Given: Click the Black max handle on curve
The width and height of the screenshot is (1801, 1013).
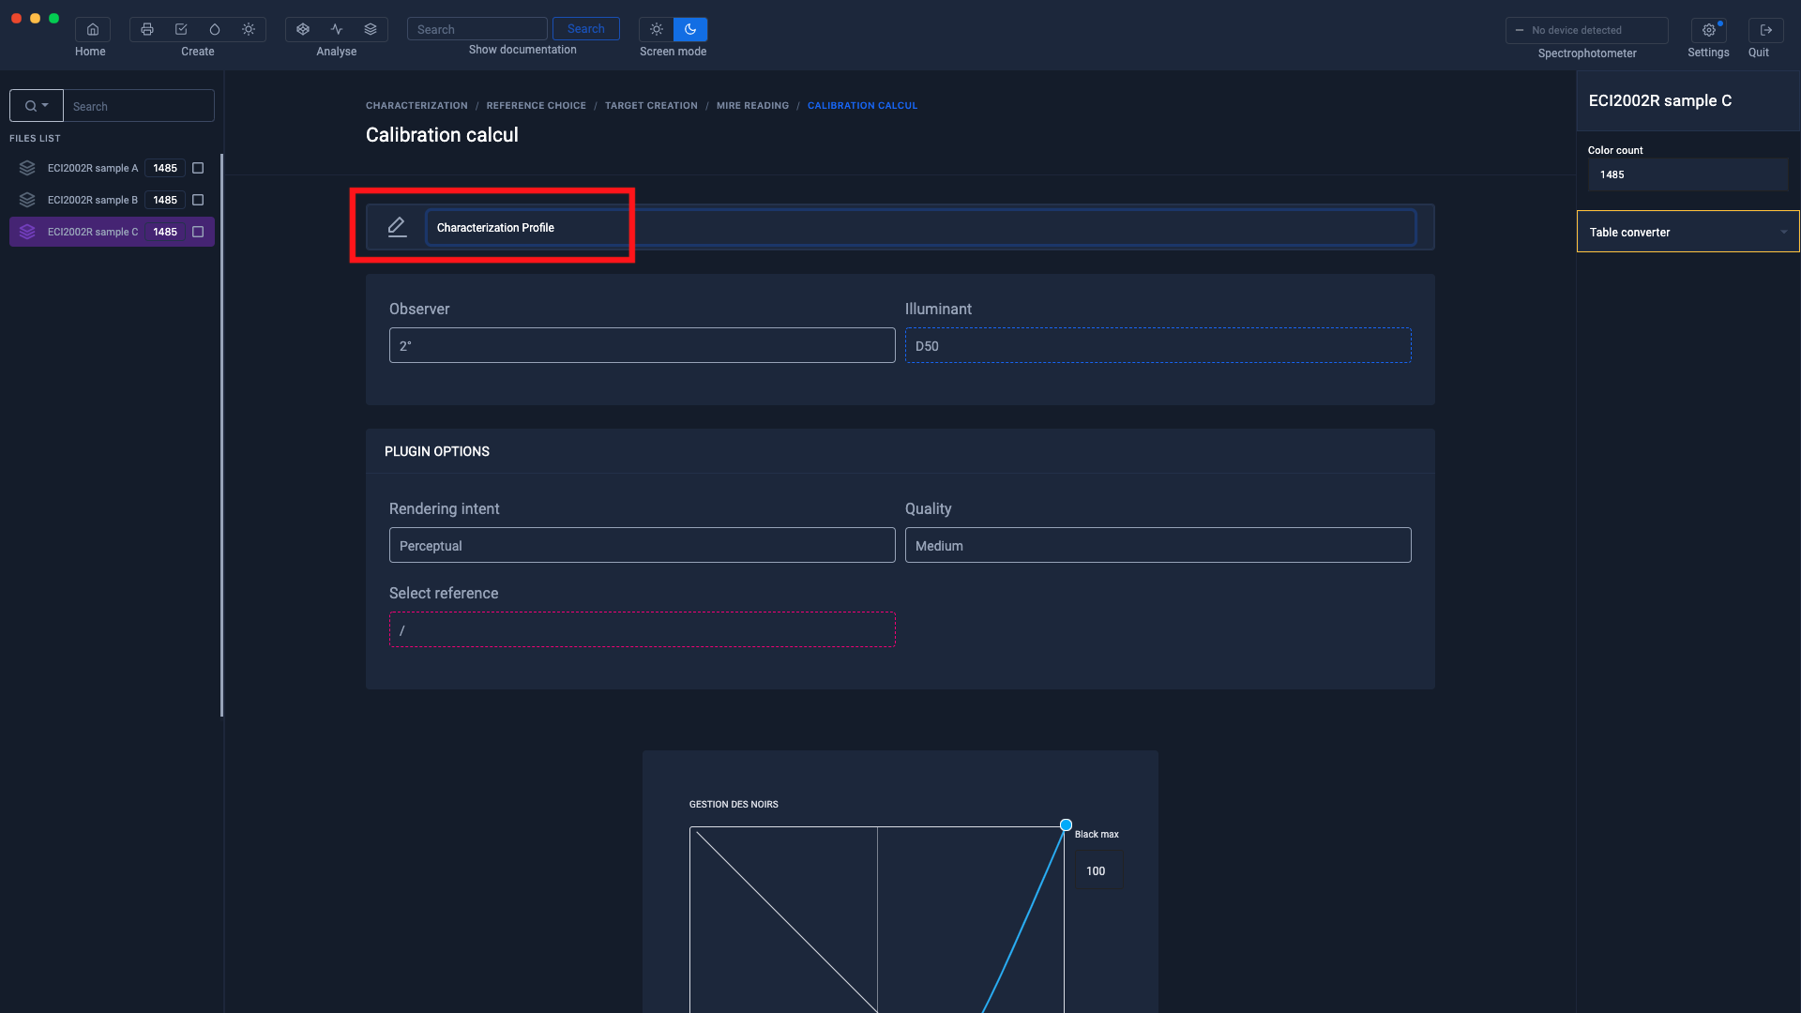Looking at the screenshot, I should pos(1066,825).
